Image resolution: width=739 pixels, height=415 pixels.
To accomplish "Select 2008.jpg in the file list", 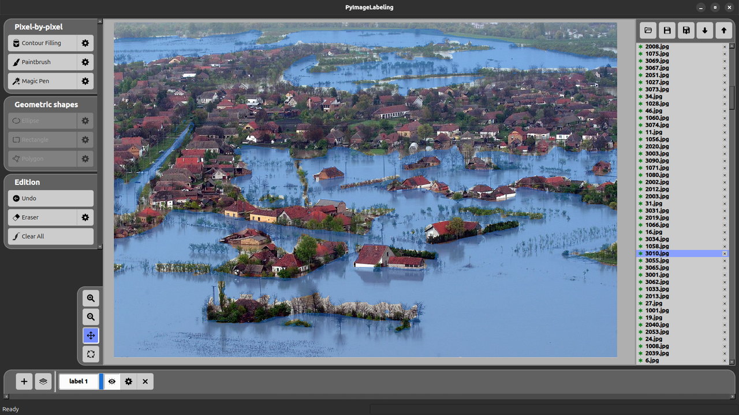I will tap(657, 47).
